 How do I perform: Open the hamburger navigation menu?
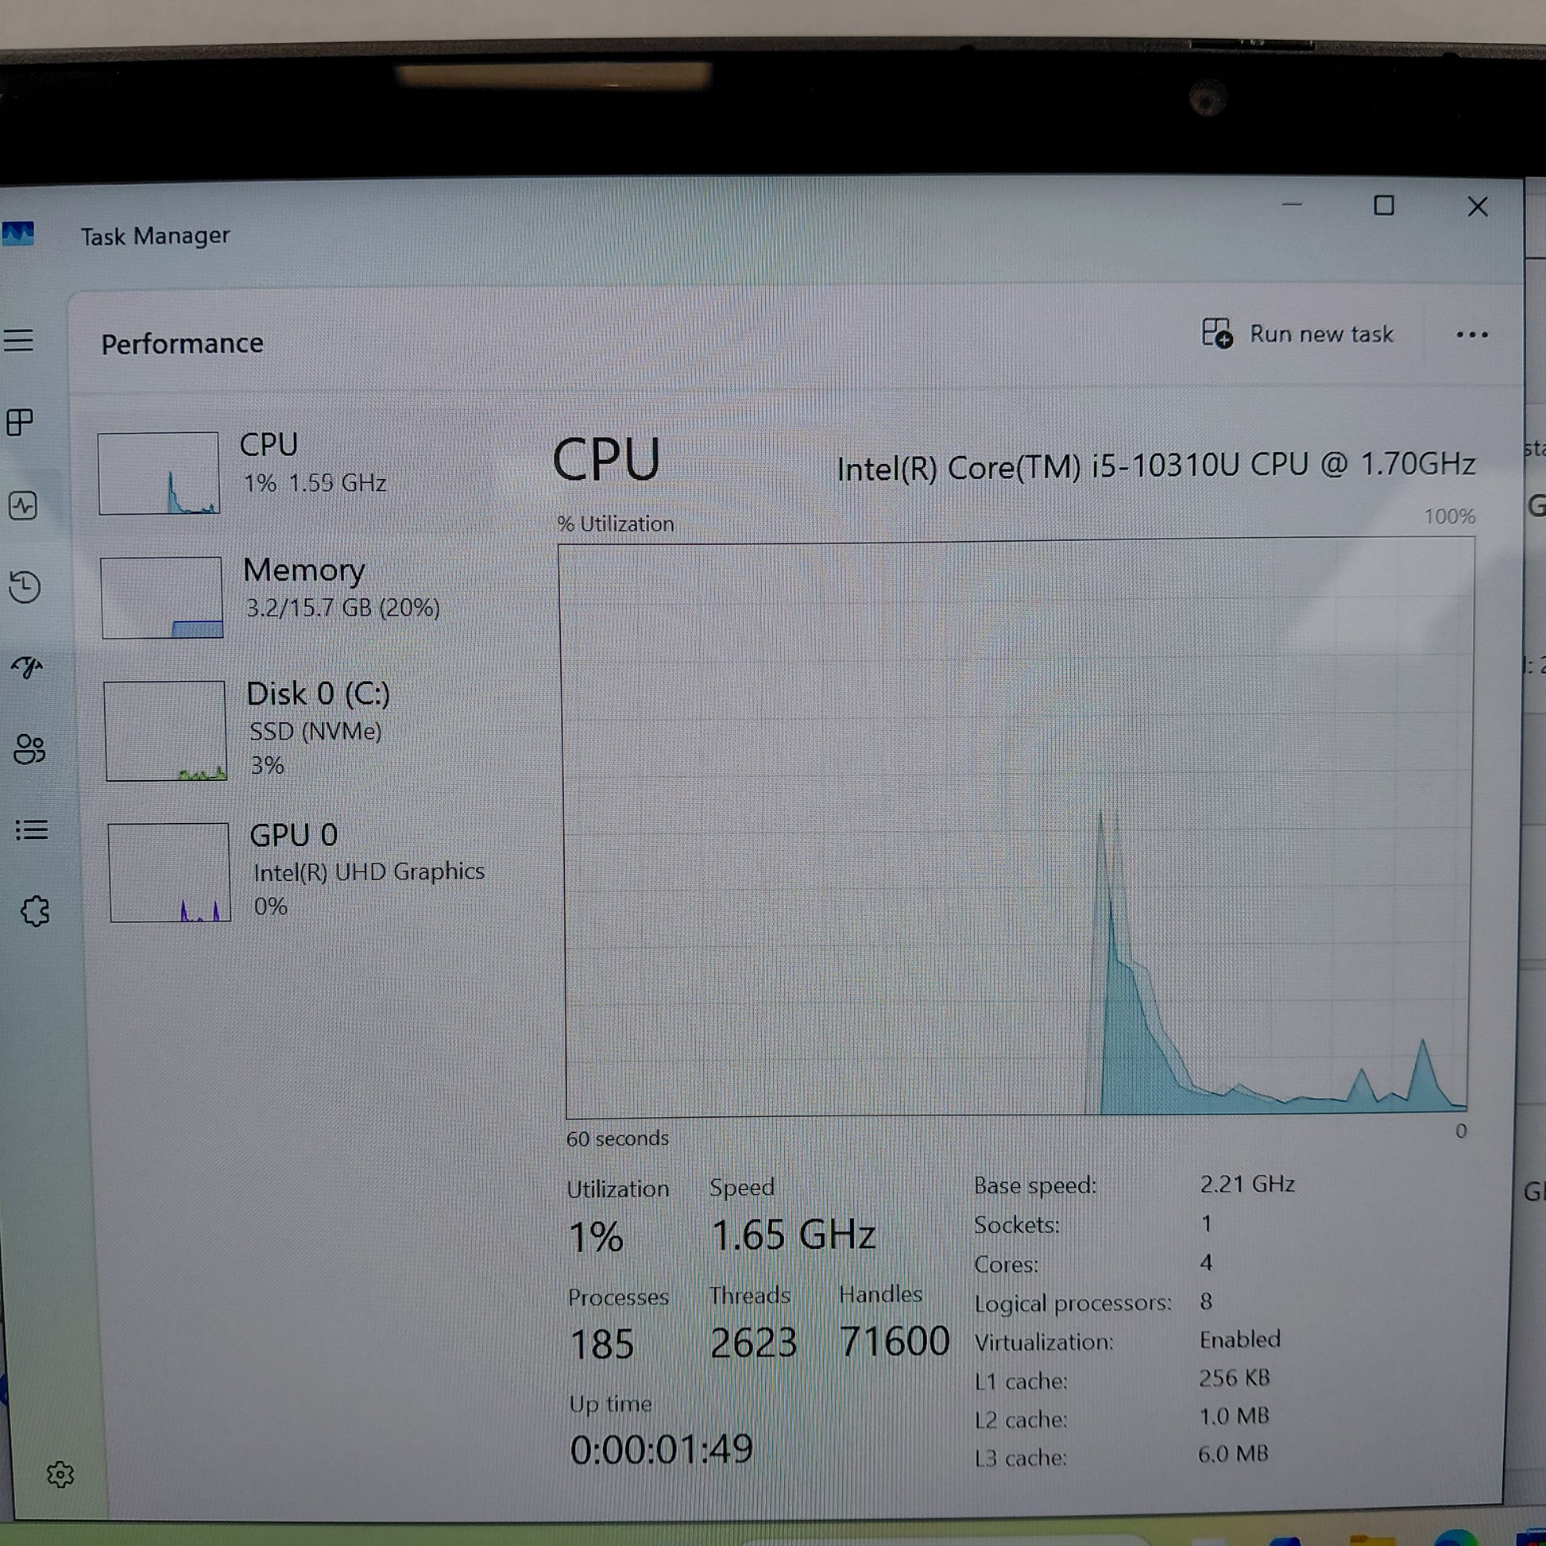coord(18,340)
